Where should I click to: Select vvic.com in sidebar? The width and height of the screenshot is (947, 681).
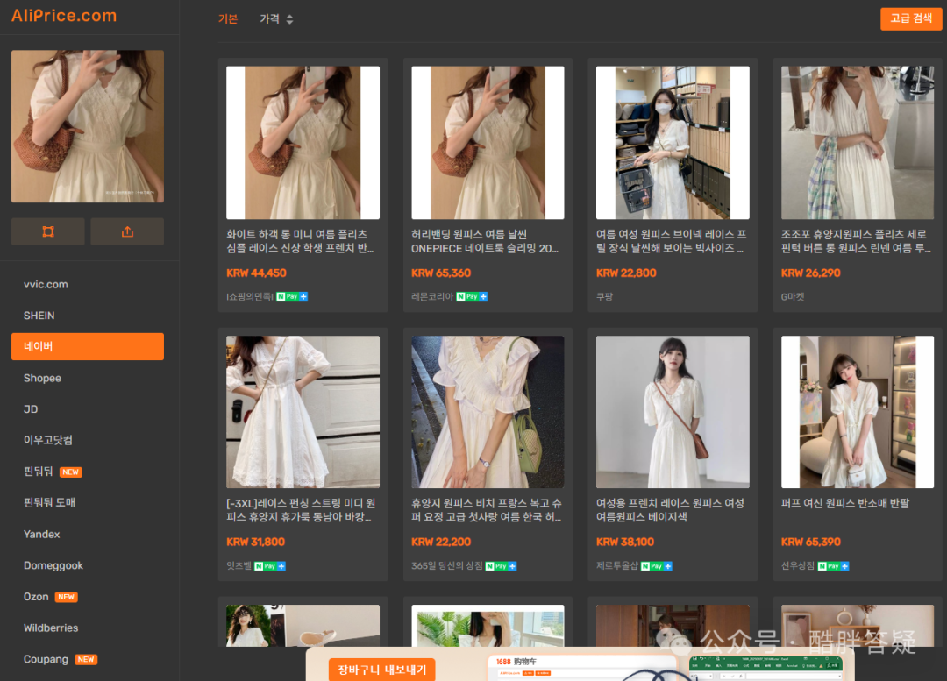46,284
